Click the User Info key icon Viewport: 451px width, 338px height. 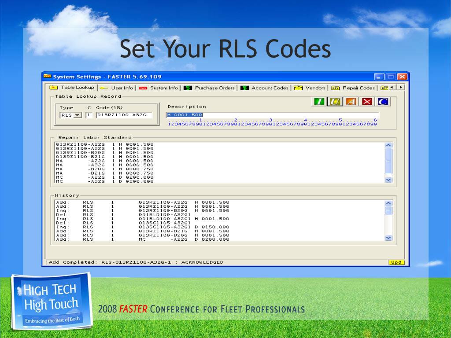104,88
